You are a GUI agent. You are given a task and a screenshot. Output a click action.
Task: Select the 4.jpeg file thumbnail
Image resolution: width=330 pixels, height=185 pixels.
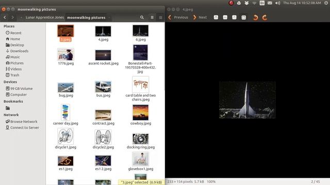point(103,31)
